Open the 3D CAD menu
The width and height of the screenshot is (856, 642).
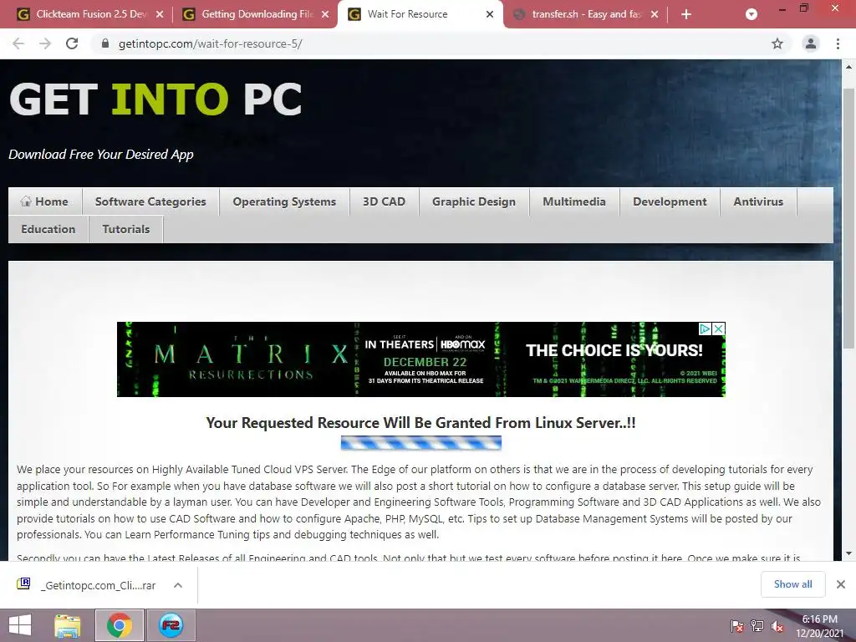(x=384, y=201)
